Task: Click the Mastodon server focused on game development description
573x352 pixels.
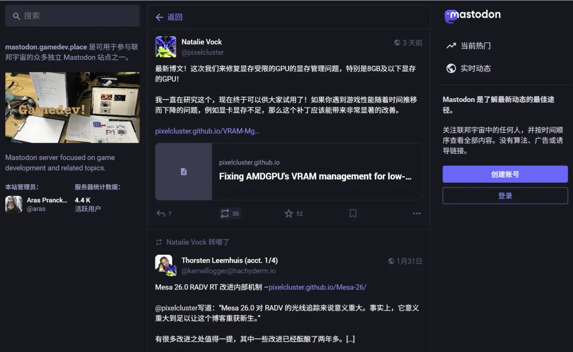Action: [x=60, y=162]
